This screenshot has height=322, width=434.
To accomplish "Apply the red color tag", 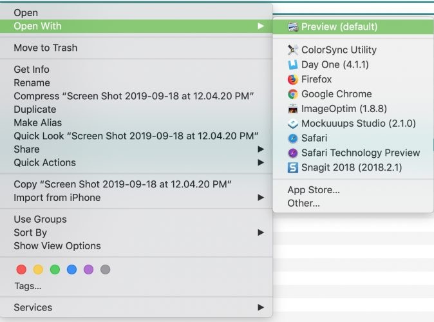I will [21, 270].
